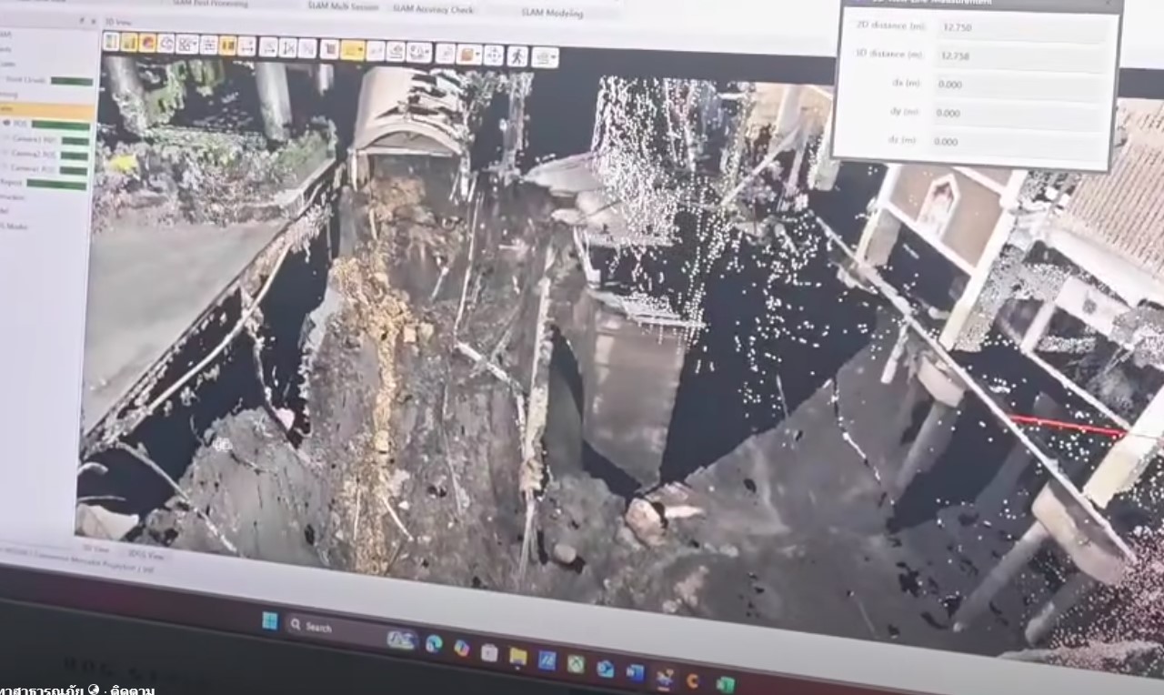Open the last toolbar icon dropdown arrow
1164x695 pixels.
554,57
